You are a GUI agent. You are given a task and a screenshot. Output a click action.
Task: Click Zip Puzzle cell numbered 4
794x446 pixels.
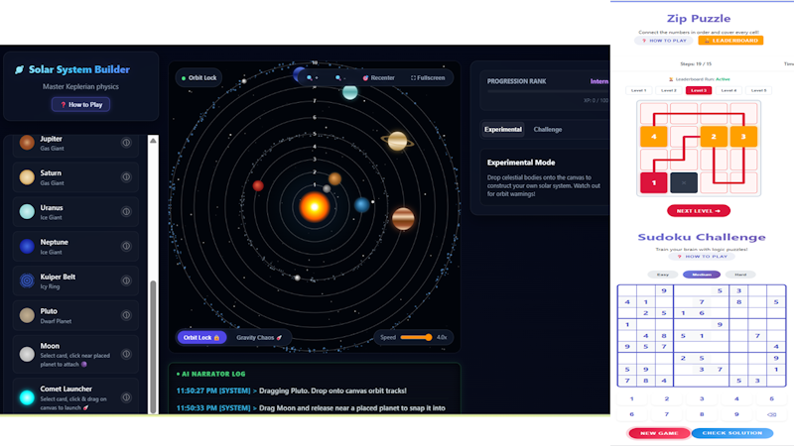pos(654,137)
